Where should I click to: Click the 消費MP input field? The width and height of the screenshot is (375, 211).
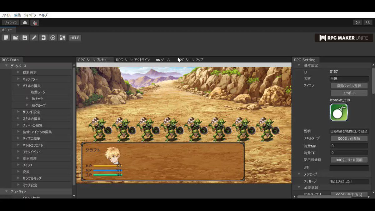point(349,146)
